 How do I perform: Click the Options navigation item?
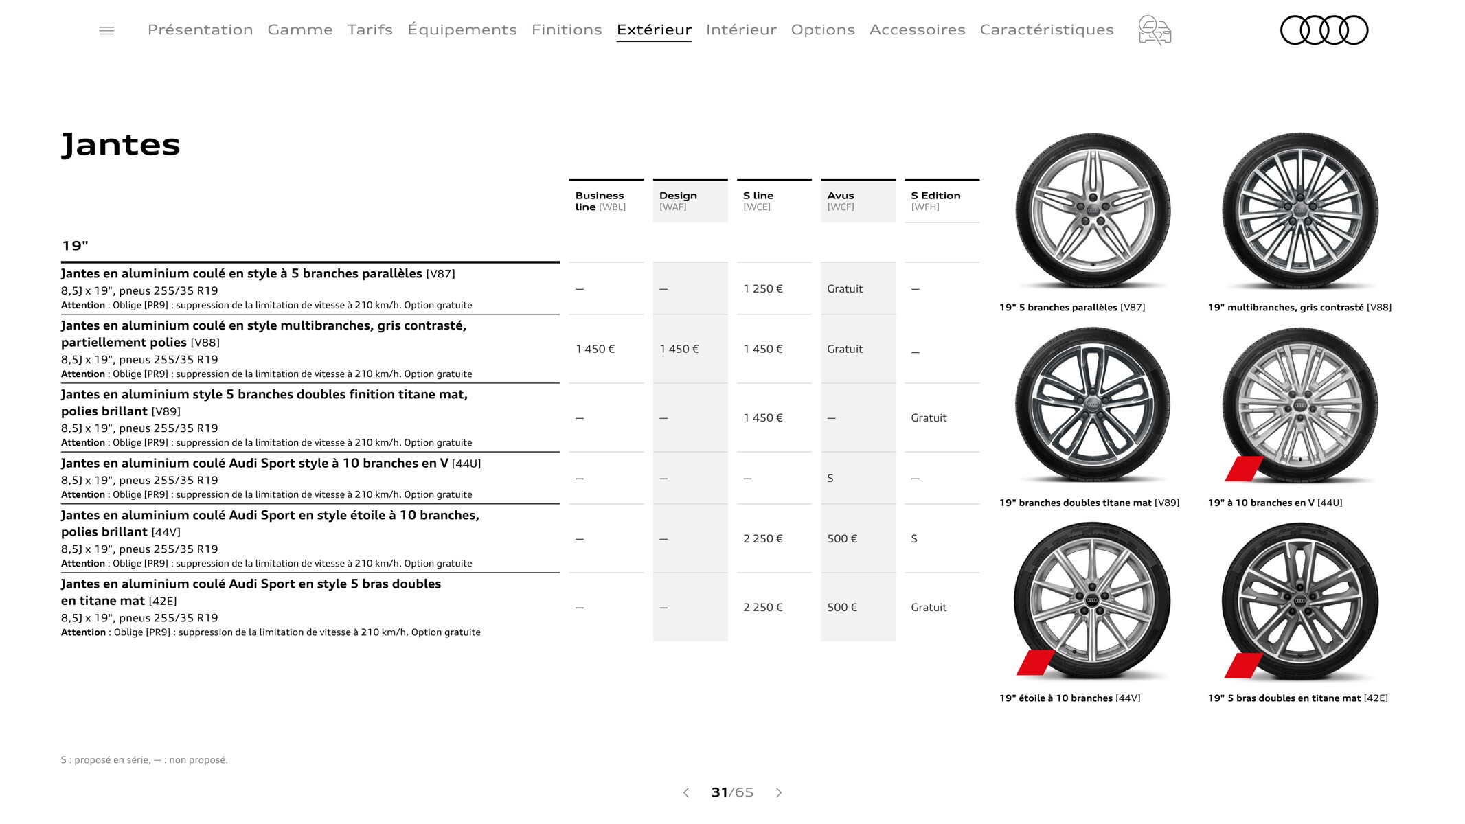pos(823,29)
